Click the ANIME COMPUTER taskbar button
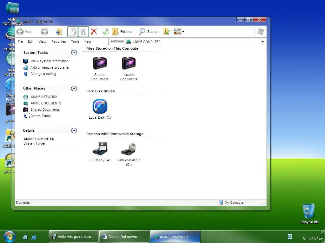 click(175, 237)
